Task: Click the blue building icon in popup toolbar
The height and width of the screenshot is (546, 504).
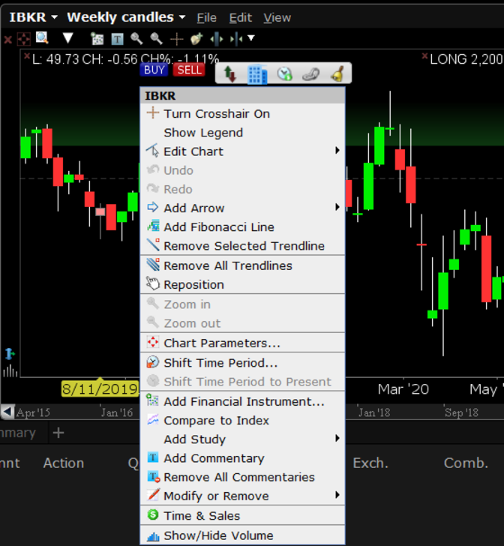Action: coord(257,73)
